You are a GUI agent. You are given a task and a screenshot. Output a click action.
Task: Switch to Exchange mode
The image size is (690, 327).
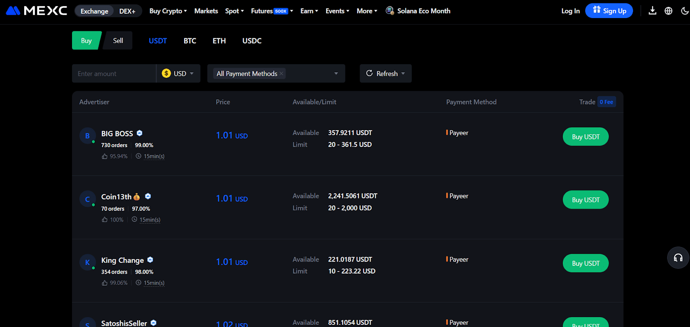click(94, 11)
